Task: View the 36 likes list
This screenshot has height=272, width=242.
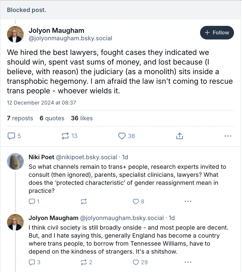Action: [82, 118]
